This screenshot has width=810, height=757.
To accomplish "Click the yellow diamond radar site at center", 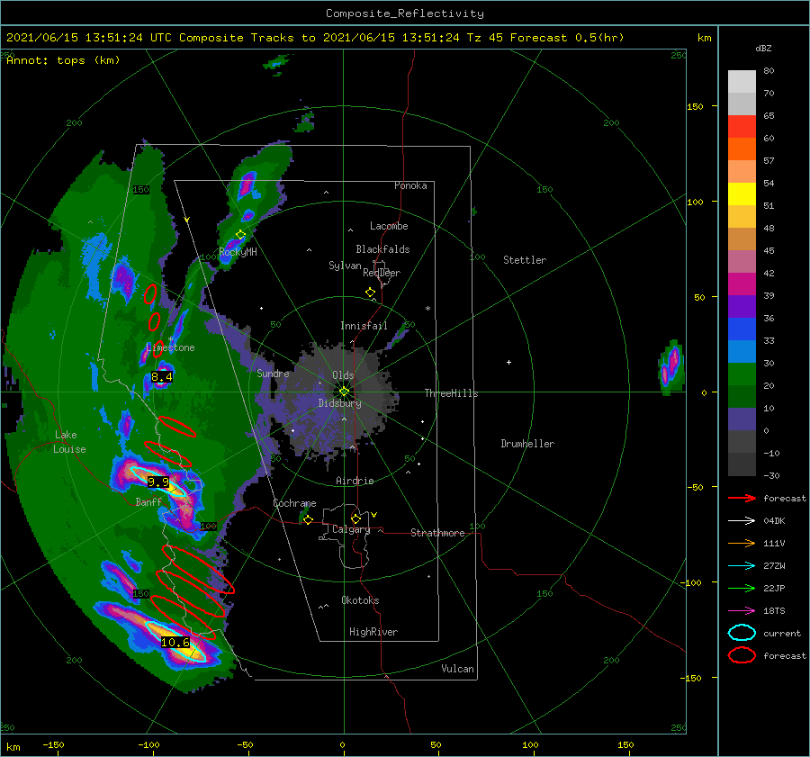I will pyautogui.click(x=344, y=392).
